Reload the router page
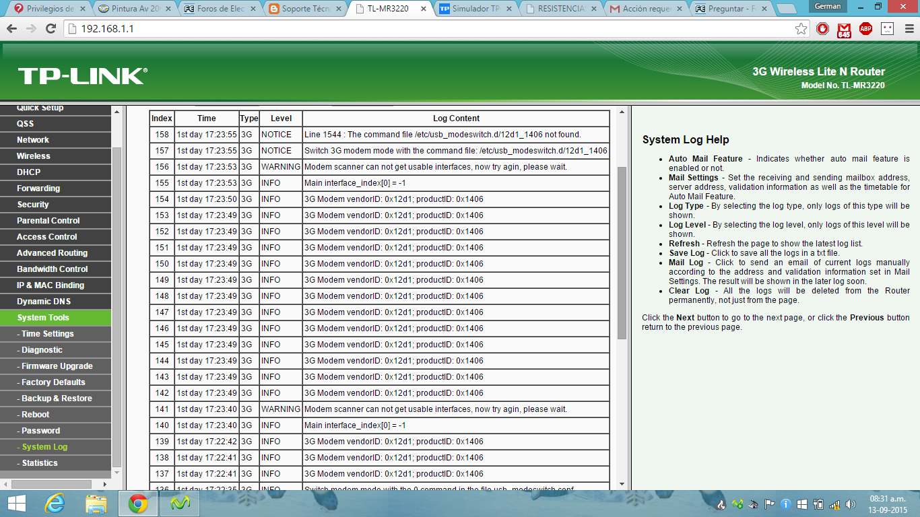Viewport: 920px width, 517px height. tap(51, 29)
